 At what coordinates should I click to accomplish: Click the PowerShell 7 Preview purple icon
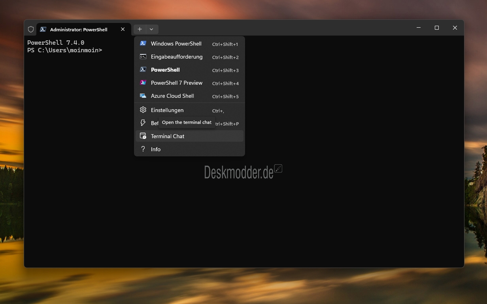143,83
